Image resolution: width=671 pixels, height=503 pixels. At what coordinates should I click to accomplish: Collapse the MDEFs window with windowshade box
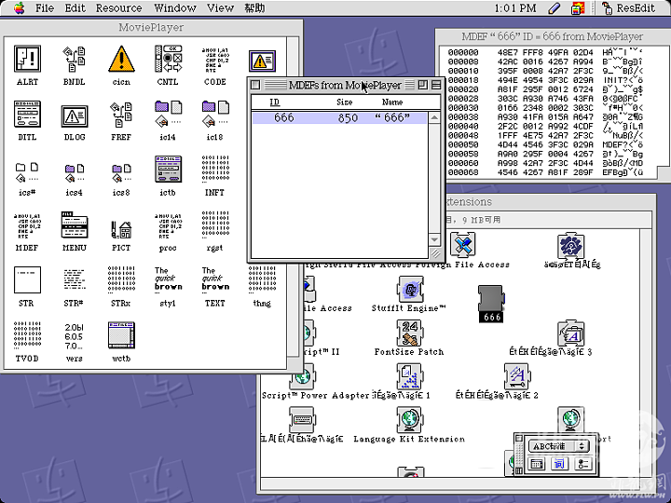436,85
